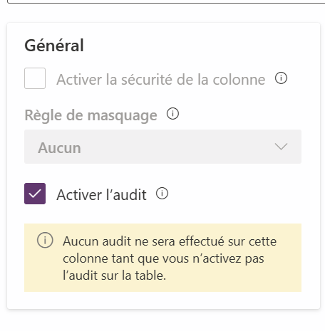Click the "Aucun audit ne sera effectué" message line
This screenshot has height=331, width=325.
(170, 241)
